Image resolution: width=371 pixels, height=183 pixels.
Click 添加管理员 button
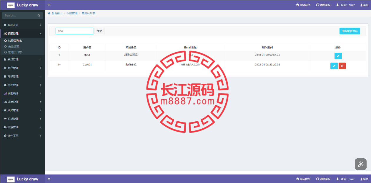click(350, 31)
